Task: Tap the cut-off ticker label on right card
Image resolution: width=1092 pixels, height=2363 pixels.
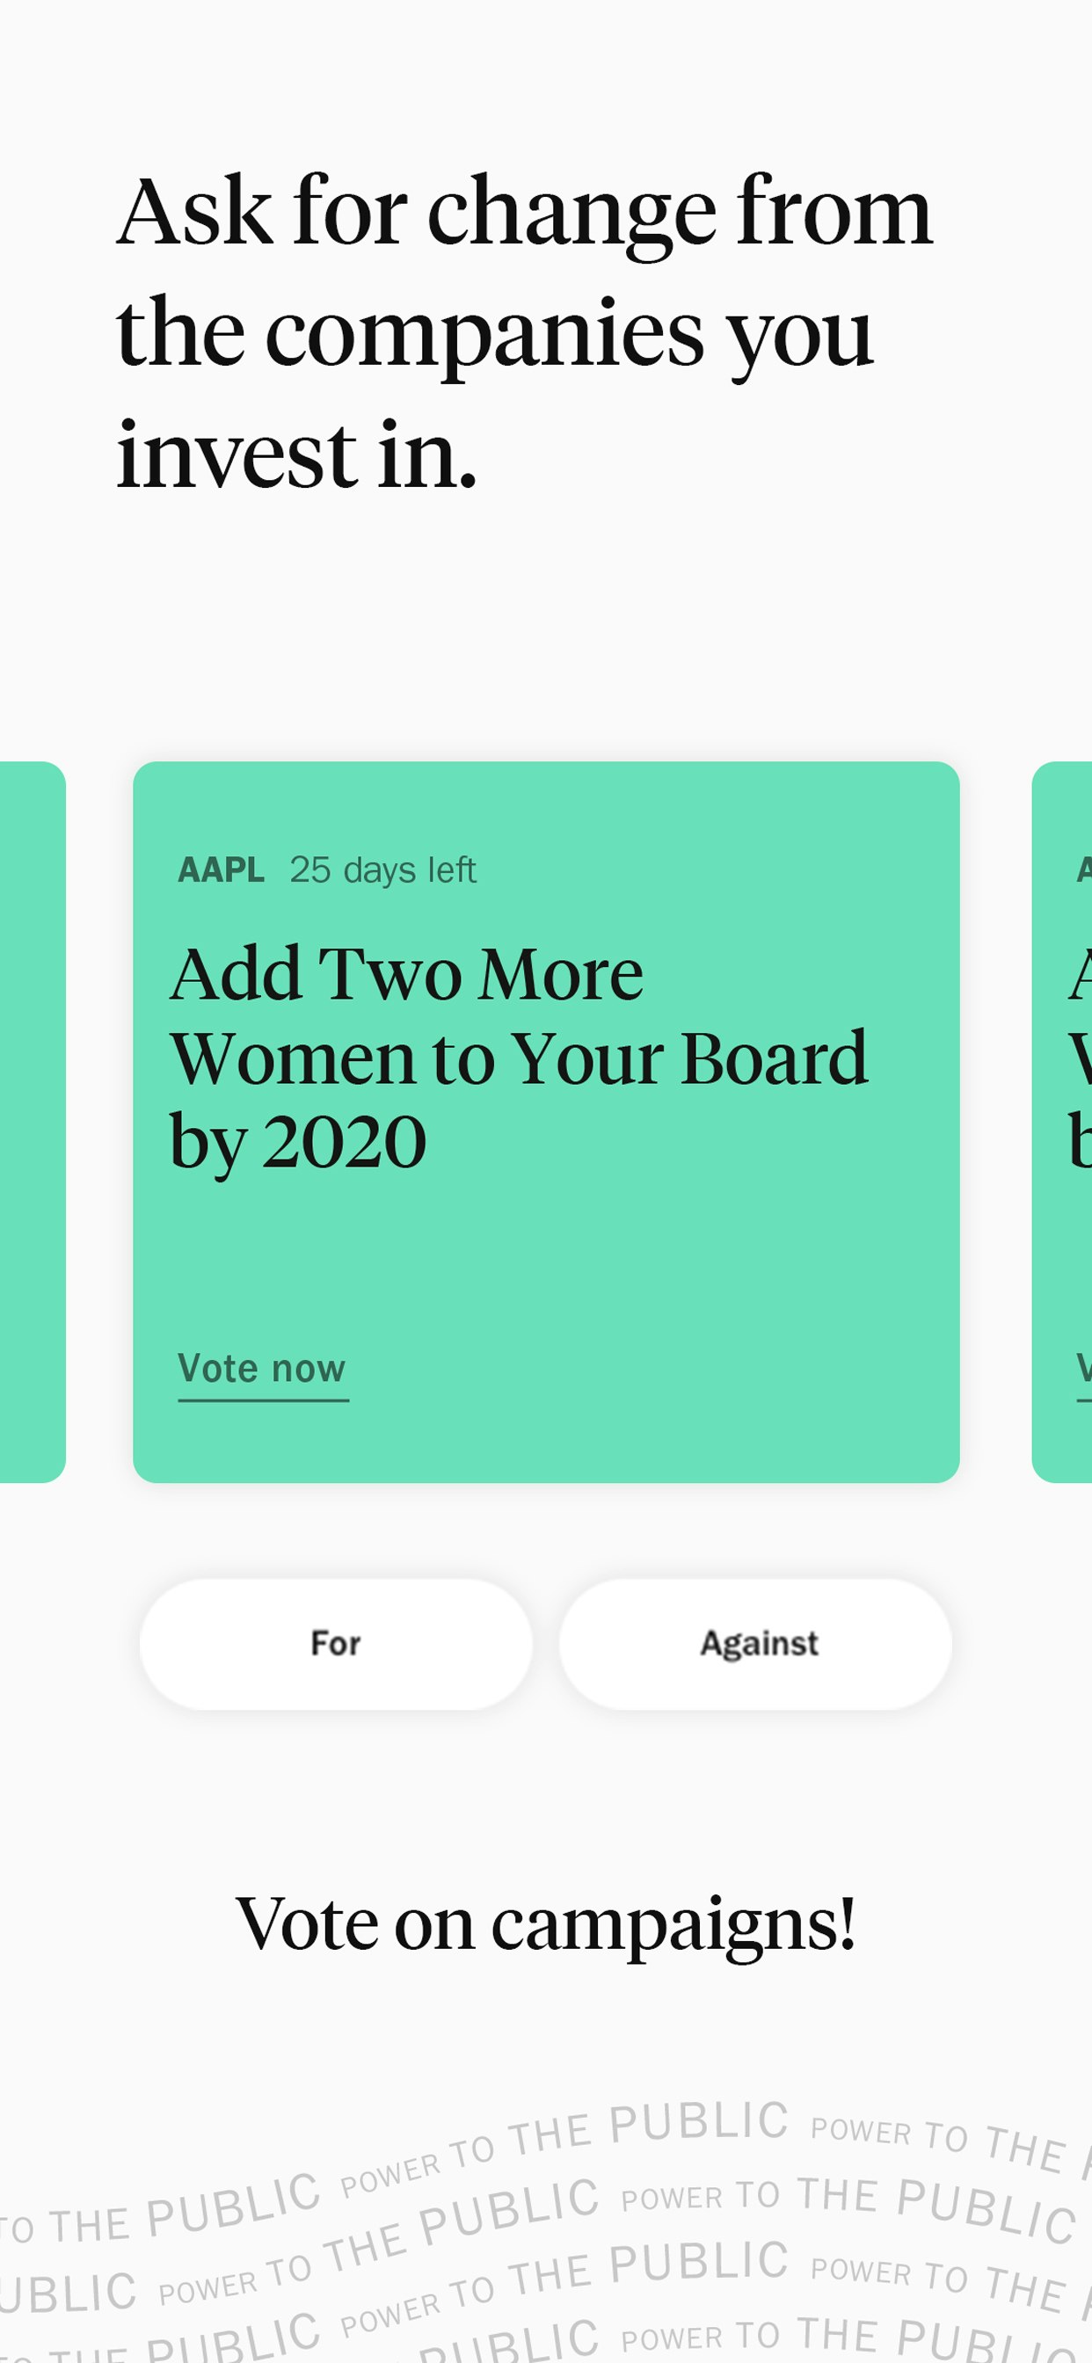Action: (1083, 869)
